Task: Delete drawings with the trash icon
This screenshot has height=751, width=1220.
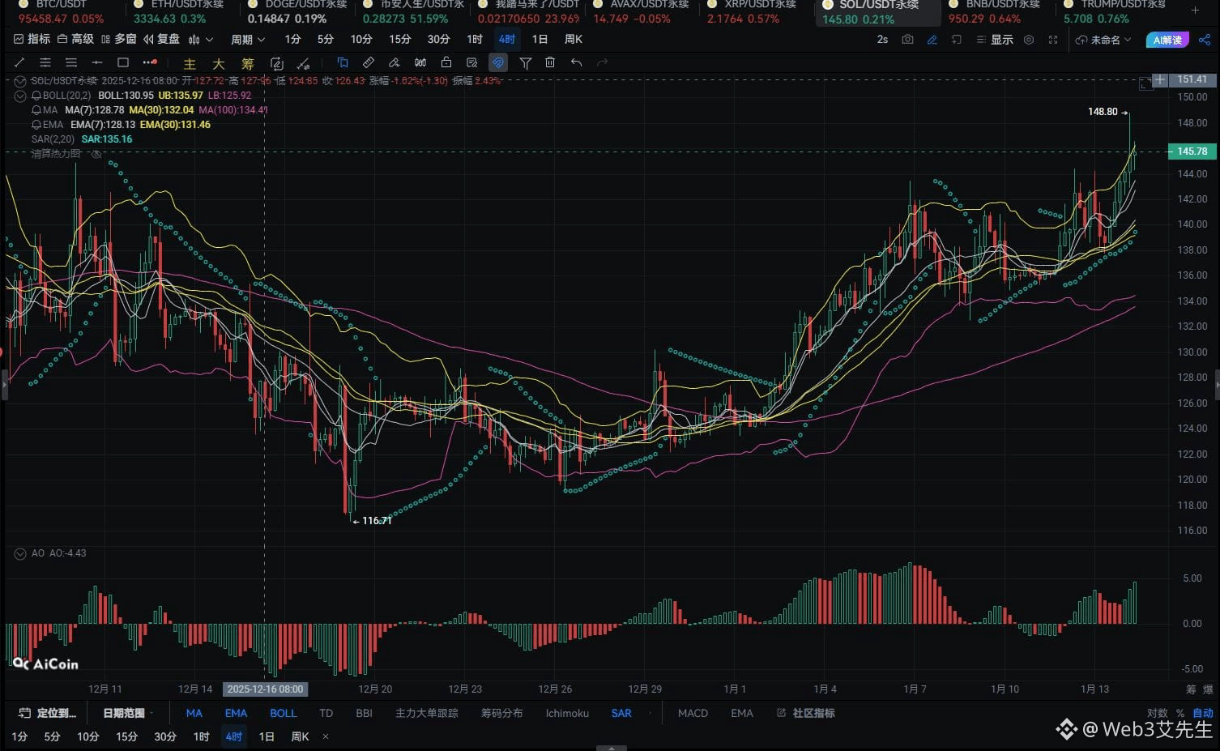Action: [550, 62]
